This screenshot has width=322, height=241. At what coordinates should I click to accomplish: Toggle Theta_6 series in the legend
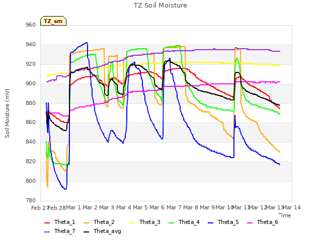(x=263, y=222)
